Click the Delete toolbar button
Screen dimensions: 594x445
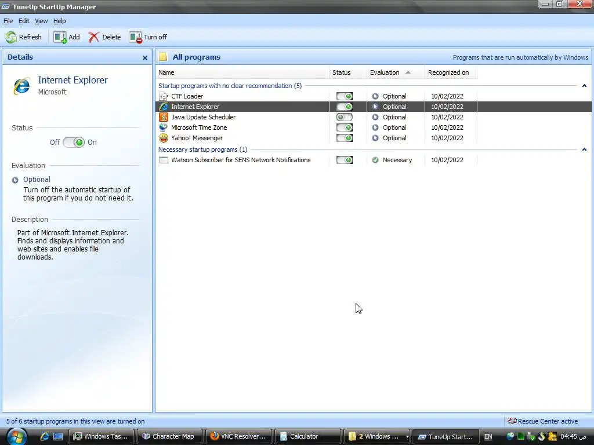104,37
